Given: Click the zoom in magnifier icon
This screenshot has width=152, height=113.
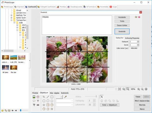Looking at the screenshot, I should tap(138, 89).
